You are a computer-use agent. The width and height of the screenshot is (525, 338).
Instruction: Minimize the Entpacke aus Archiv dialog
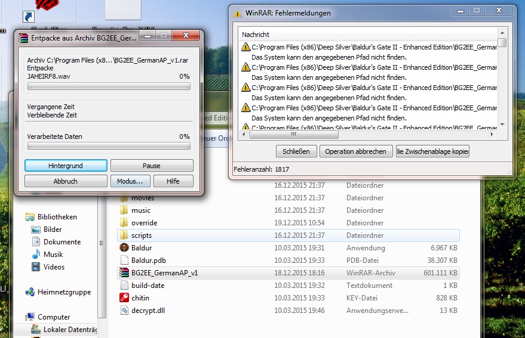(x=148, y=35)
